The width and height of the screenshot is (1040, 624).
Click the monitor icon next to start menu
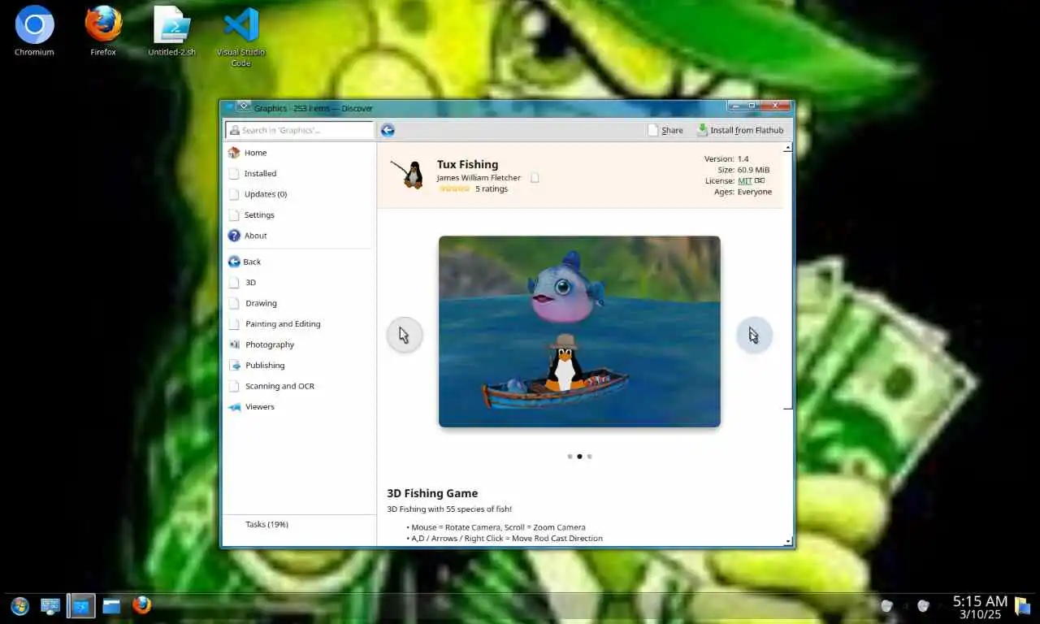[50, 606]
